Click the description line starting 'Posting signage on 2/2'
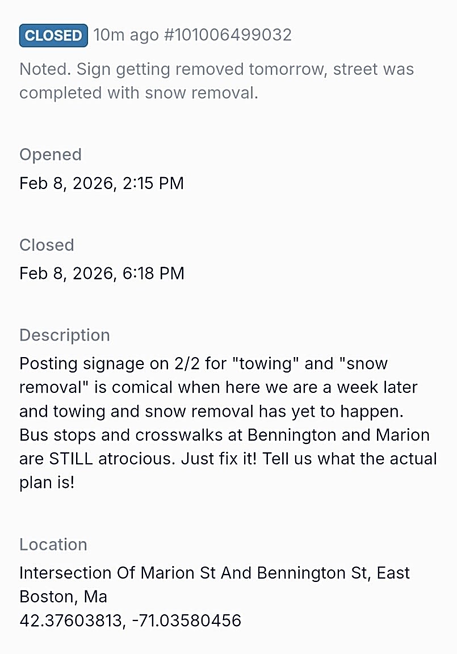 click(203, 363)
